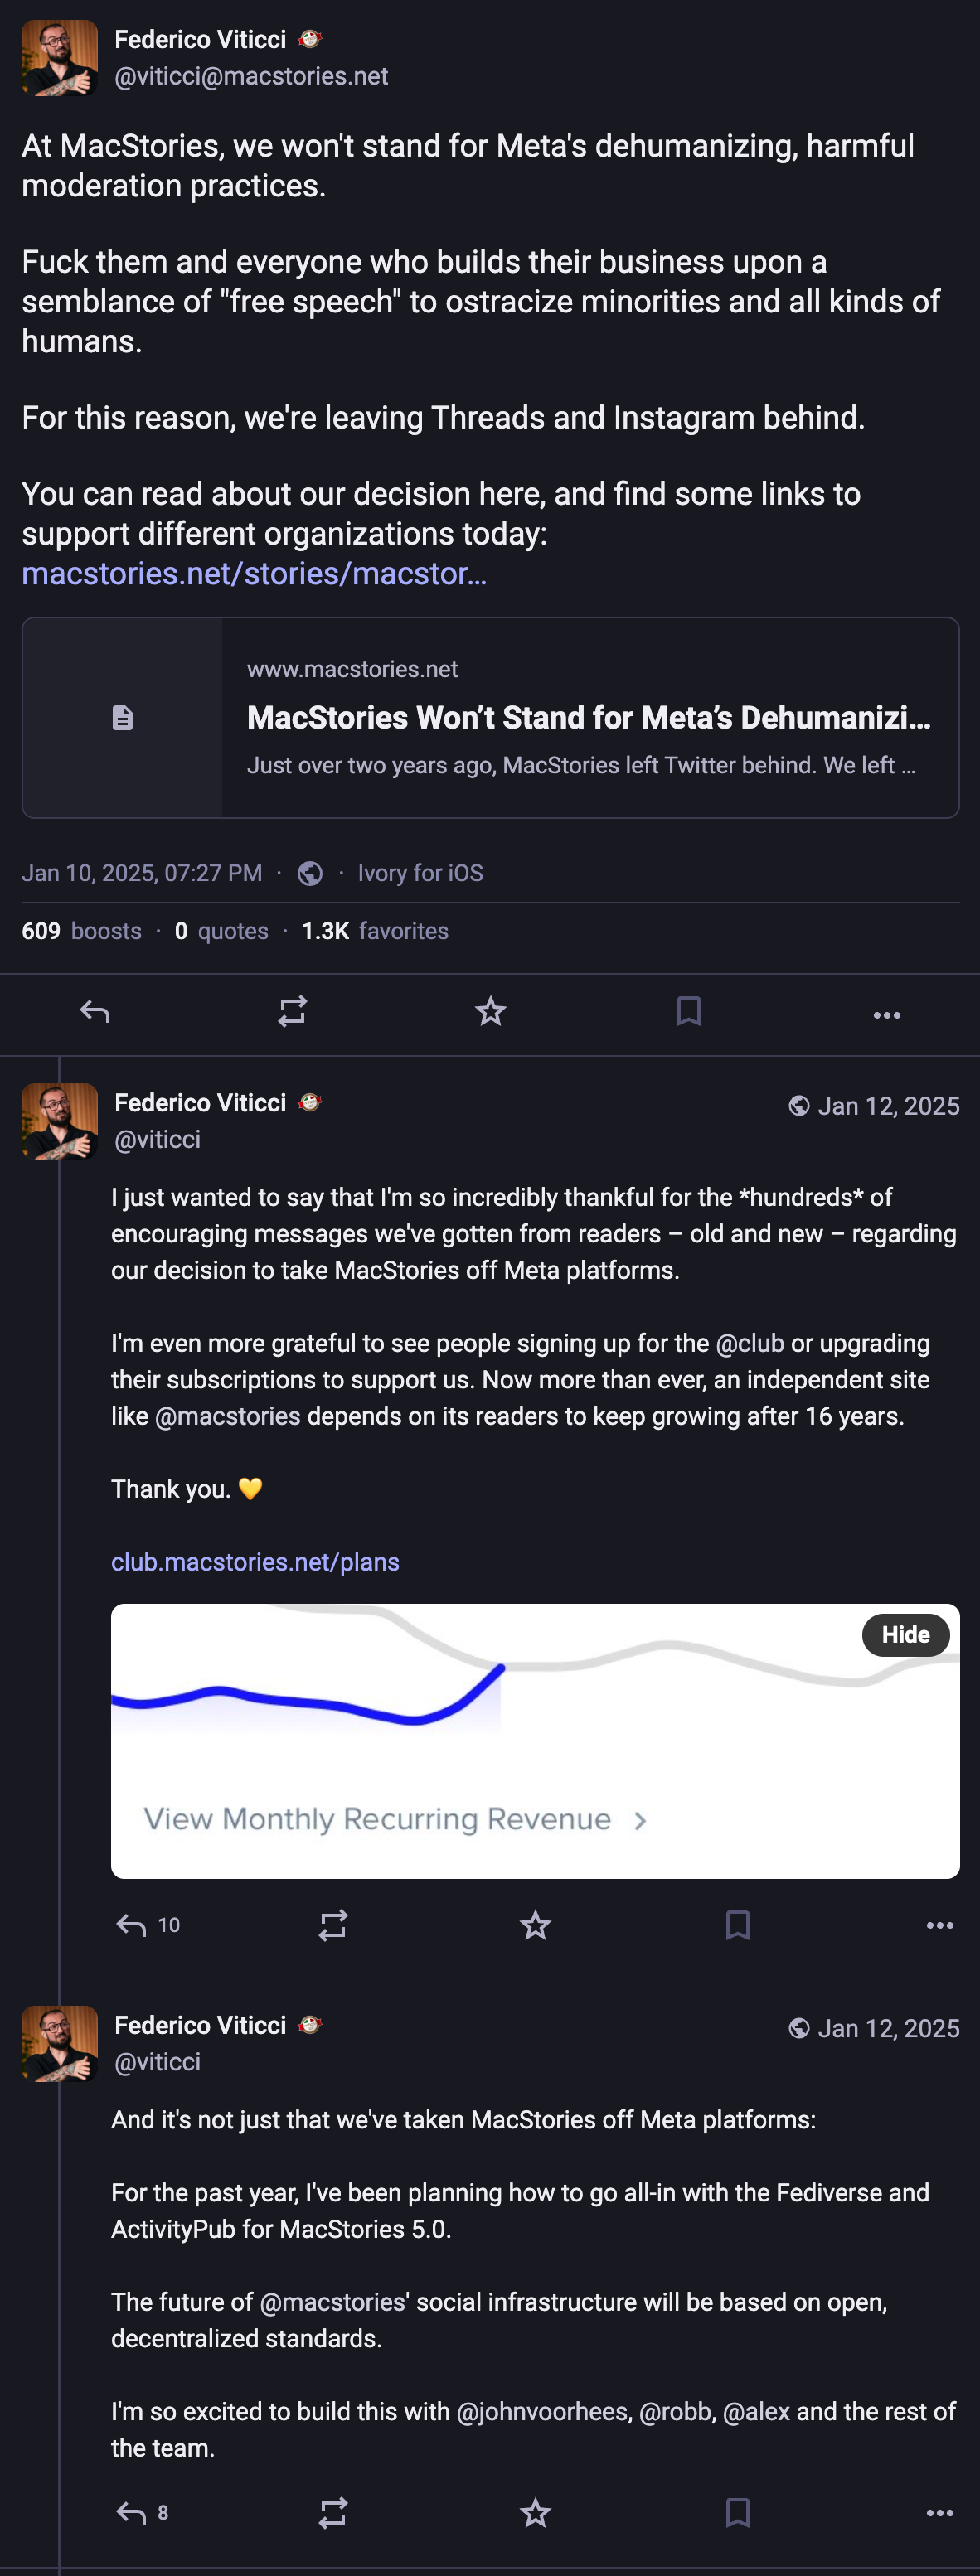
Task: View the 609 boosts list
Action: click(x=81, y=931)
